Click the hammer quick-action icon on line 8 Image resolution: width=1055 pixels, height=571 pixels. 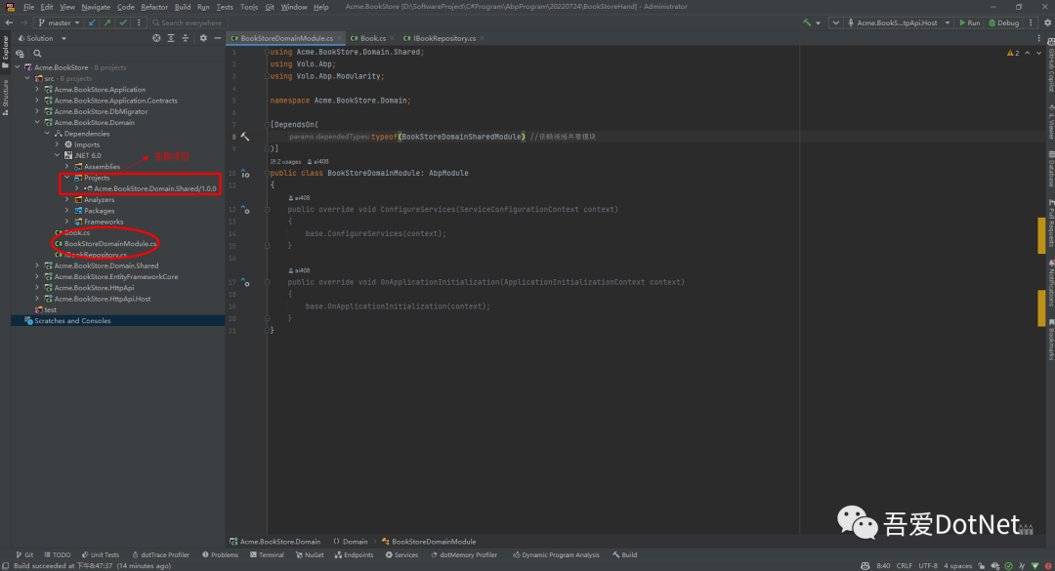(245, 137)
